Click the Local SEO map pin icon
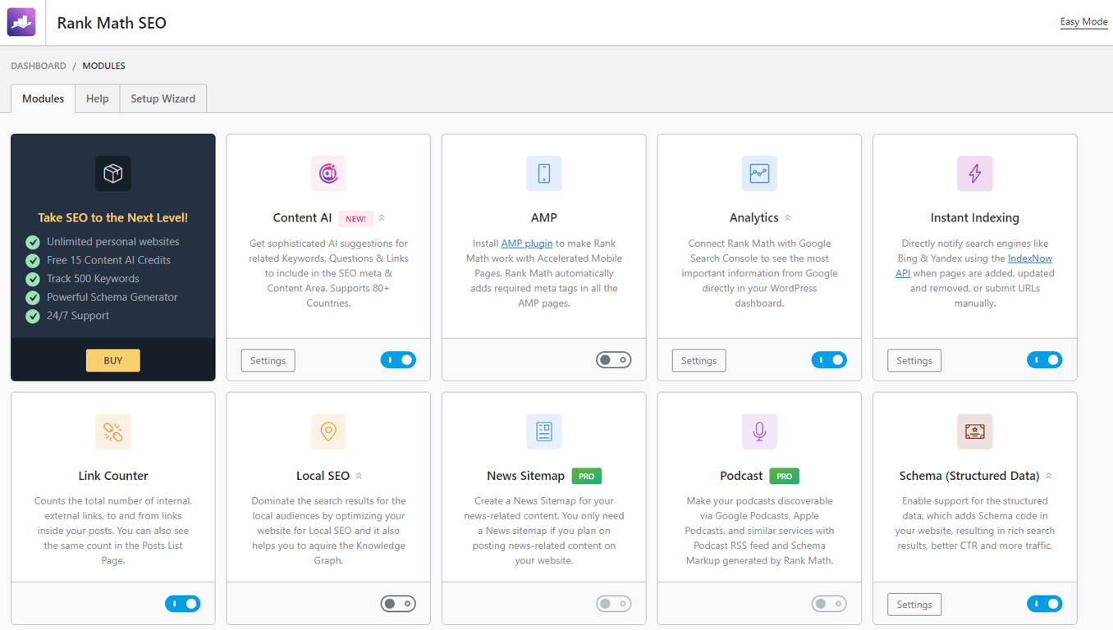 [x=328, y=431]
